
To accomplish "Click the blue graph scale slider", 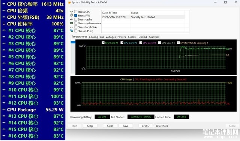I will [73, 42].
